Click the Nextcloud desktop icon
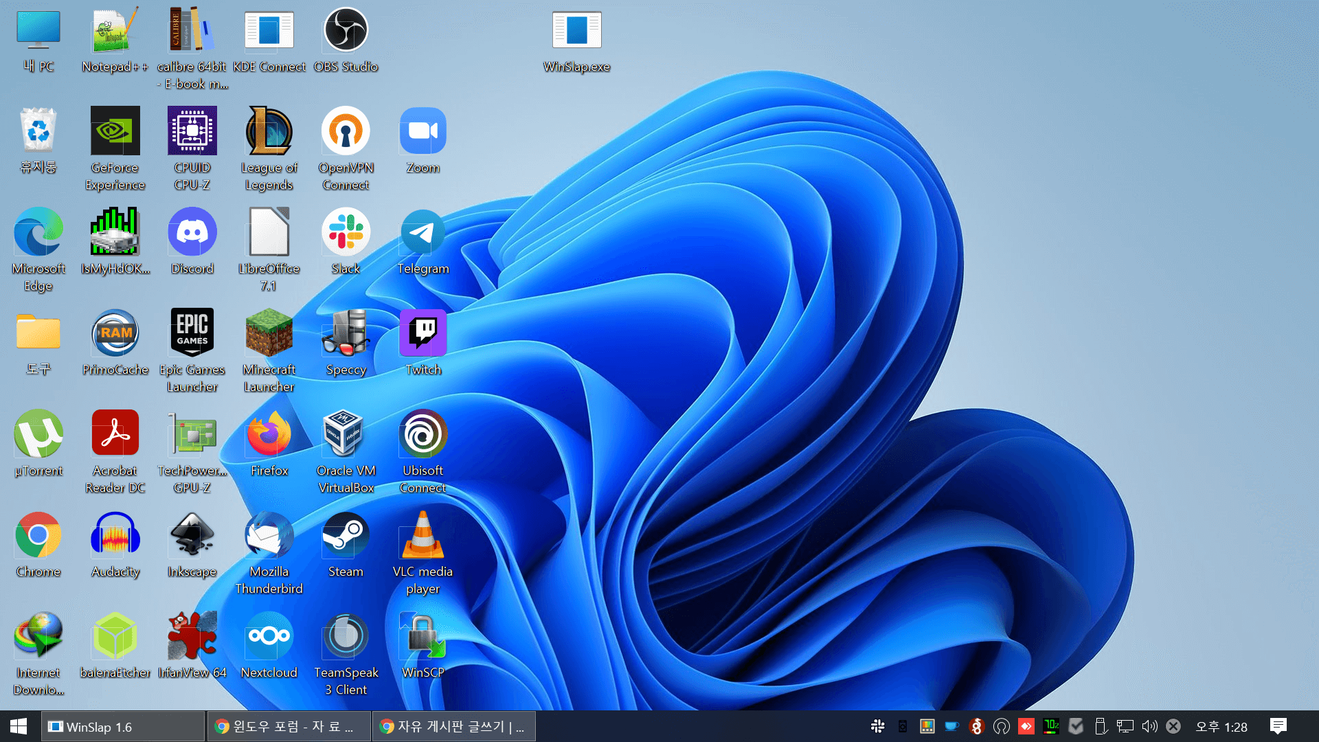1319x742 pixels. click(x=269, y=645)
